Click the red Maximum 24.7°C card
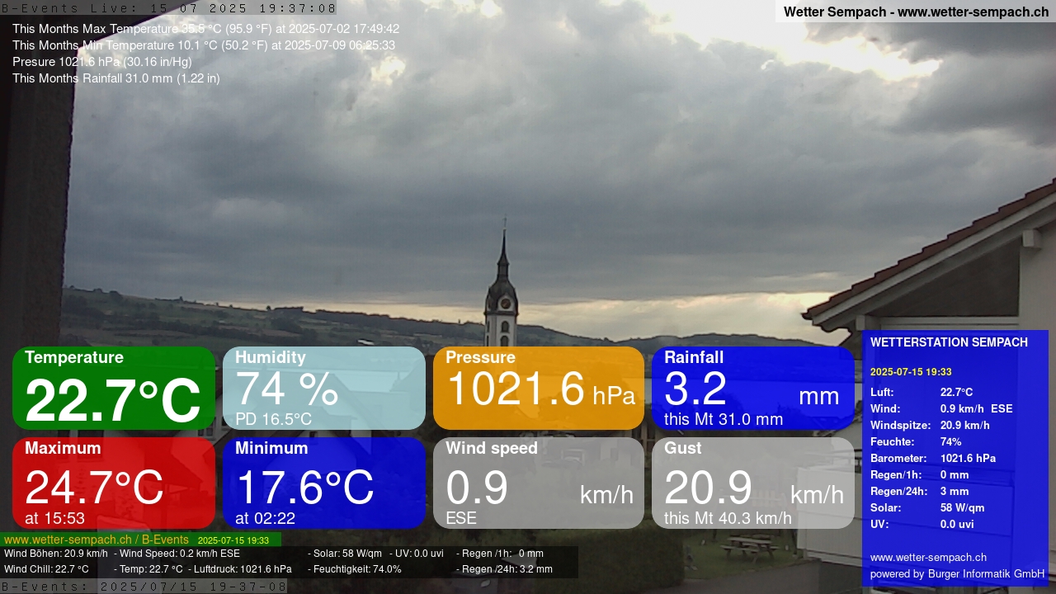This screenshot has height=594, width=1056. [x=114, y=483]
